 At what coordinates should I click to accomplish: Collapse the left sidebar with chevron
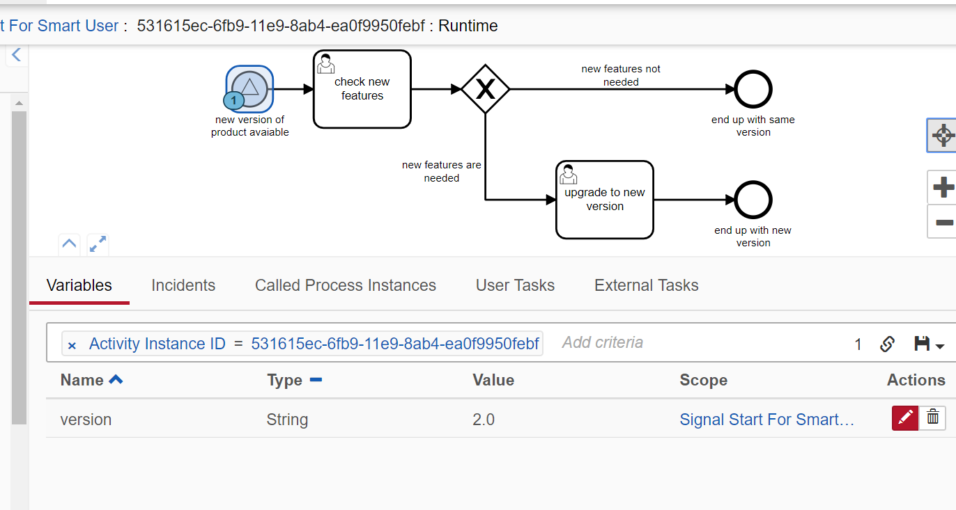[17, 55]
